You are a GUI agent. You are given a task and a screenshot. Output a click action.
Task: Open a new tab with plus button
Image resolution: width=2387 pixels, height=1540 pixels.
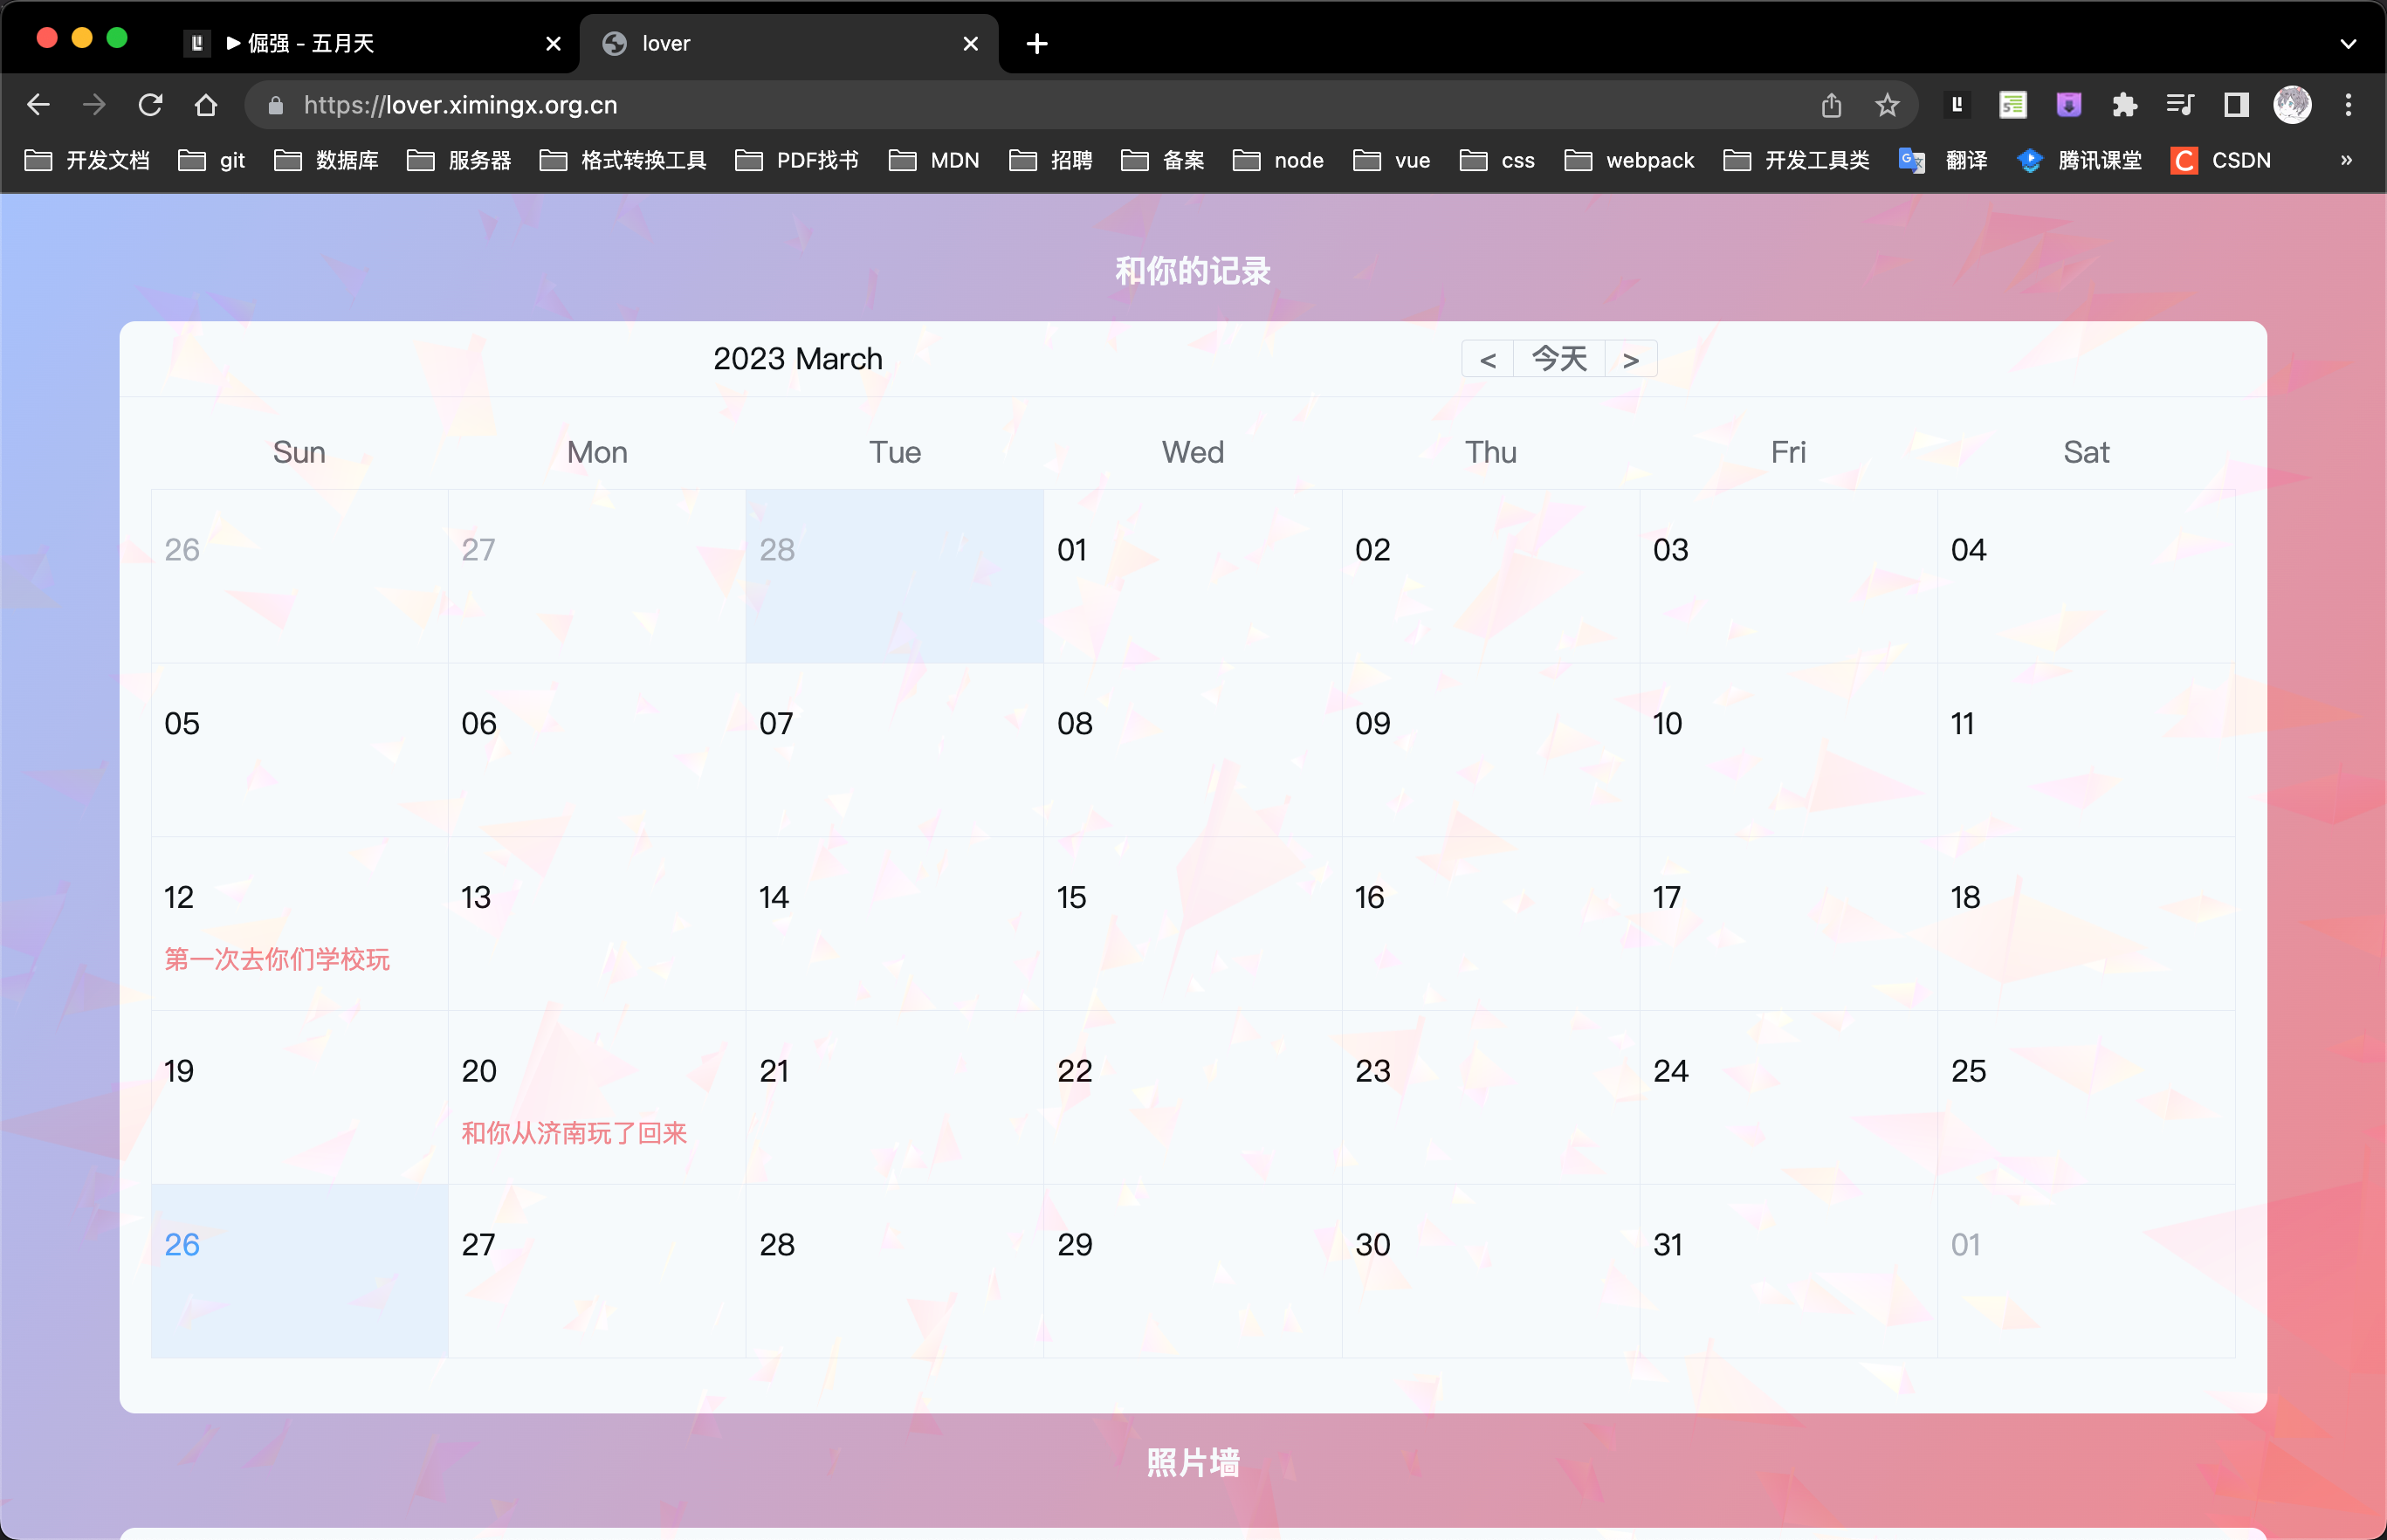click(1037, 44)
